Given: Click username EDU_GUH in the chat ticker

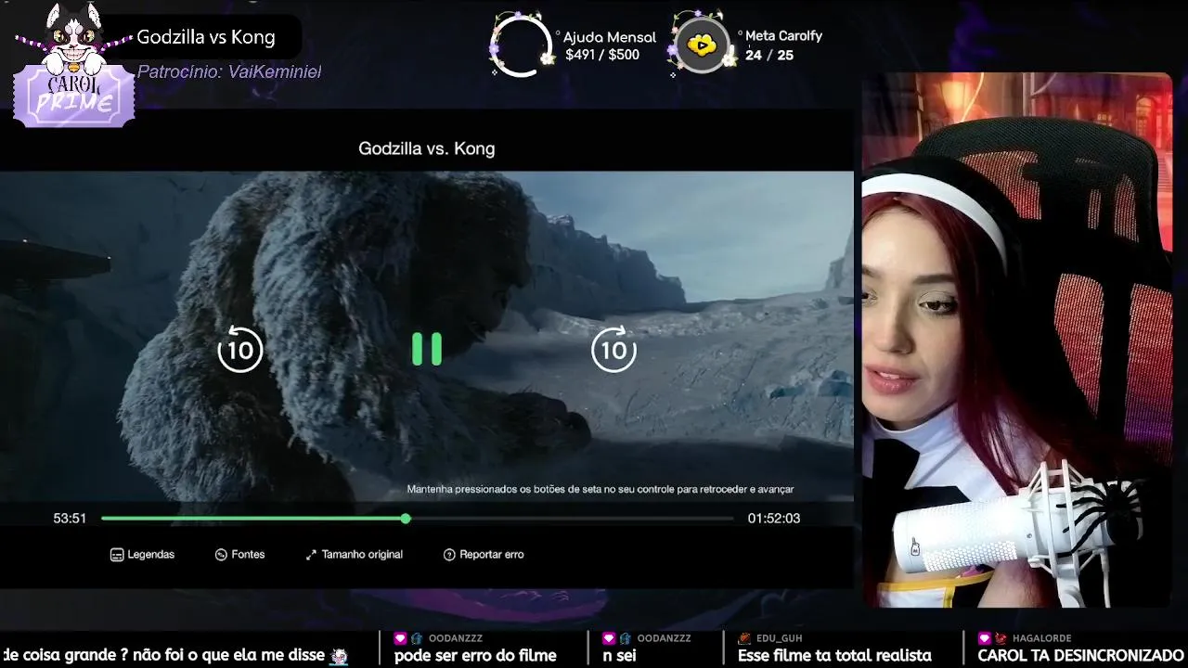Looking at the screenshot, I should tap(779, 638).
